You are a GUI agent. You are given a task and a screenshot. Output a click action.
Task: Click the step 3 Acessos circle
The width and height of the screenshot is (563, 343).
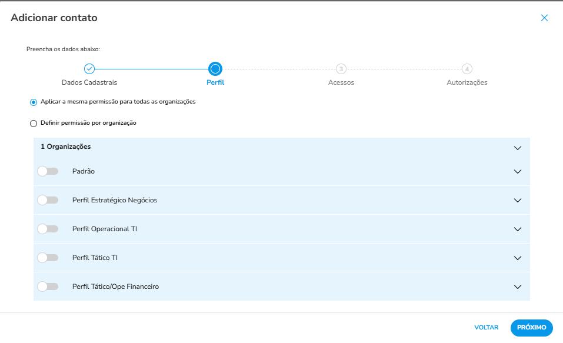point(341,69)
